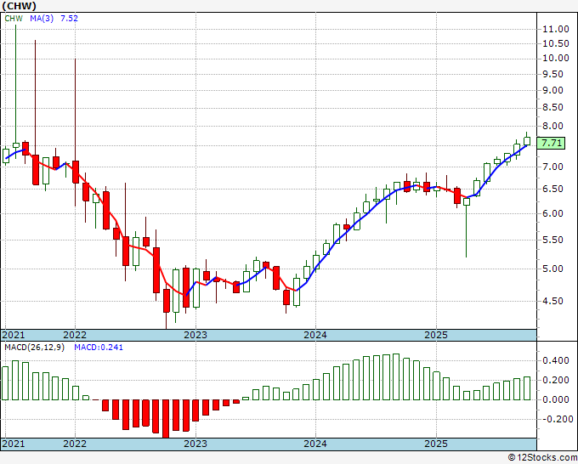Viewport: 578px width, 464px height.
Task: Click the deepest red MACD bar in 2022
Action: pos(166,419)
